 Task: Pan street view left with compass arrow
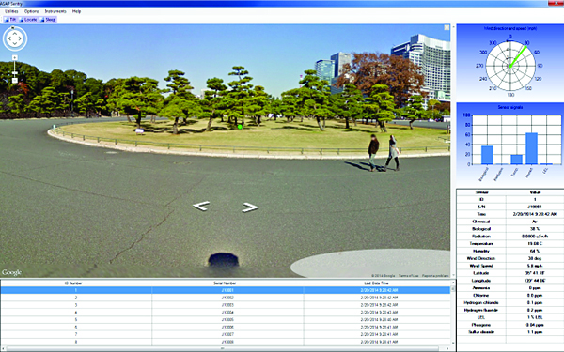click(9, 38)
